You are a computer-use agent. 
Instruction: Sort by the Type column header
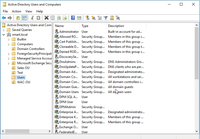click(93, 26)
